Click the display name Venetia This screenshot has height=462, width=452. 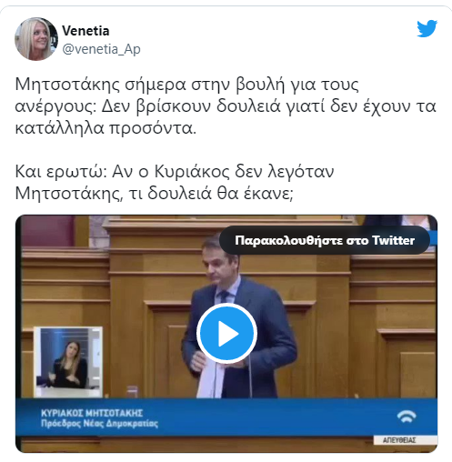pyautogui.click(x=85, y=31)
